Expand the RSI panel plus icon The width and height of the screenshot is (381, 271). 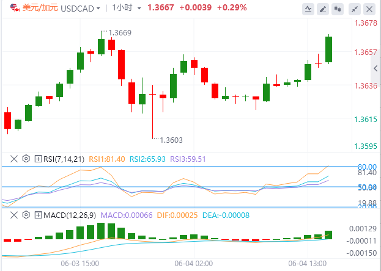pos(38,159)
